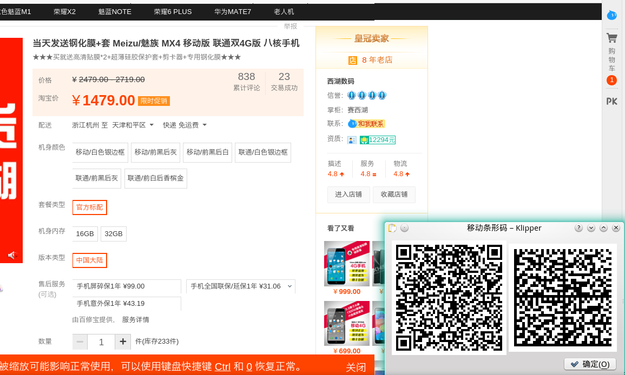Viewport: 625px width, 375px height.
Task: Expand the 手机全国联保/延保1年 dropdown
Action: [x=241, y=286]
